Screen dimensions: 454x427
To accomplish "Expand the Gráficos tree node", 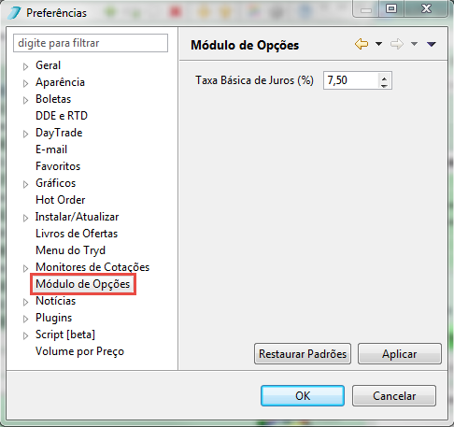I will click(x=26, y=184).
